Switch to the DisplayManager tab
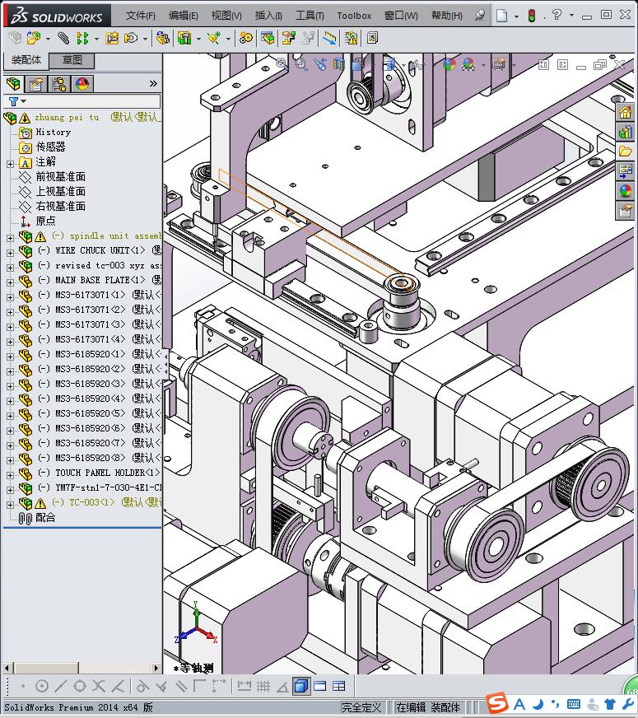The width and height of the screenshot is (638, 718). pyautogui.click(x=82, y=84)
